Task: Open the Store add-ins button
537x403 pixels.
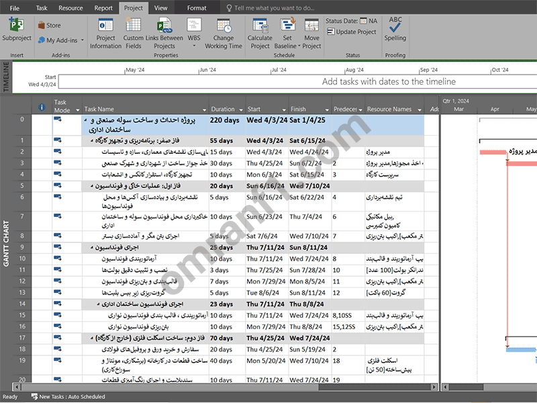Action: pos(48,26)
